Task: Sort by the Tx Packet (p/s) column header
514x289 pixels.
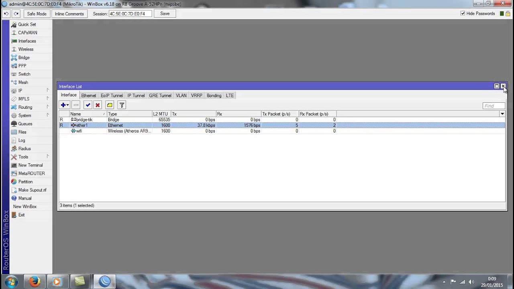Action: click(280, 114)
